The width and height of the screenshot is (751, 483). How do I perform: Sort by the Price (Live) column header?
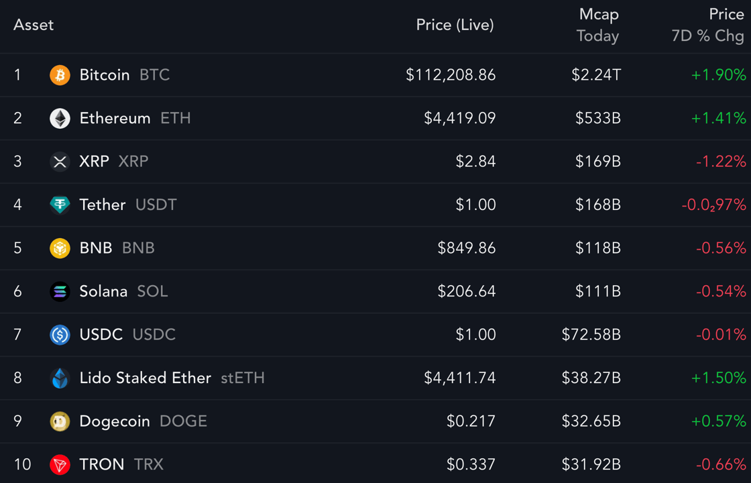455,25
